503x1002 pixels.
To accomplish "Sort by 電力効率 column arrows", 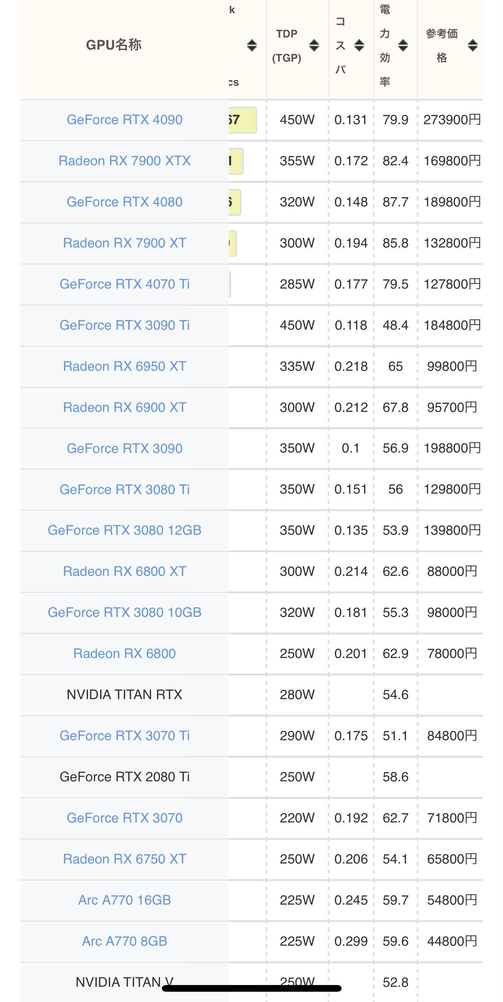I will click(x=403, y=45).
